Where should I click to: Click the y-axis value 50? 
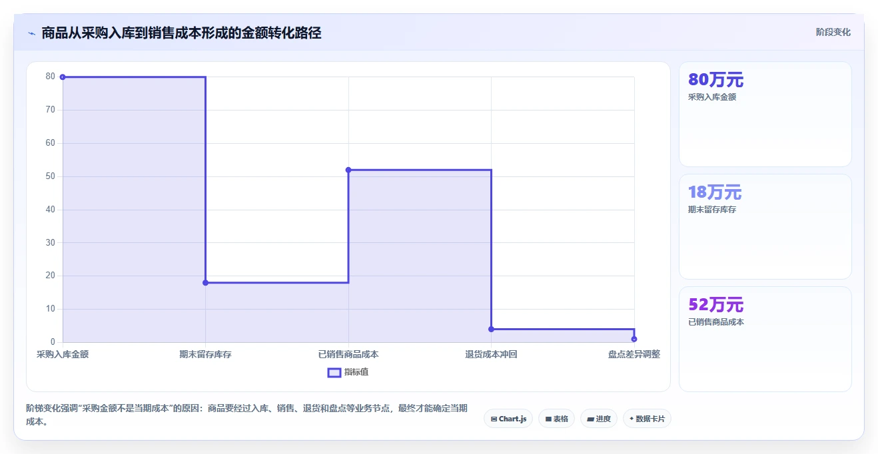(51, 176)
